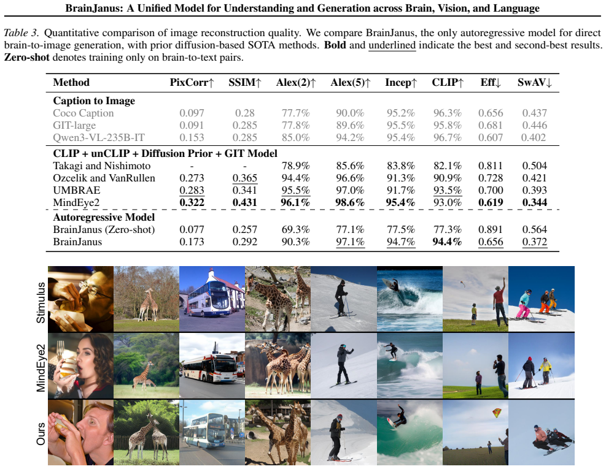
Task: Click the MindEye2 woman eating with fork image
Action: (x=81, y=365)
